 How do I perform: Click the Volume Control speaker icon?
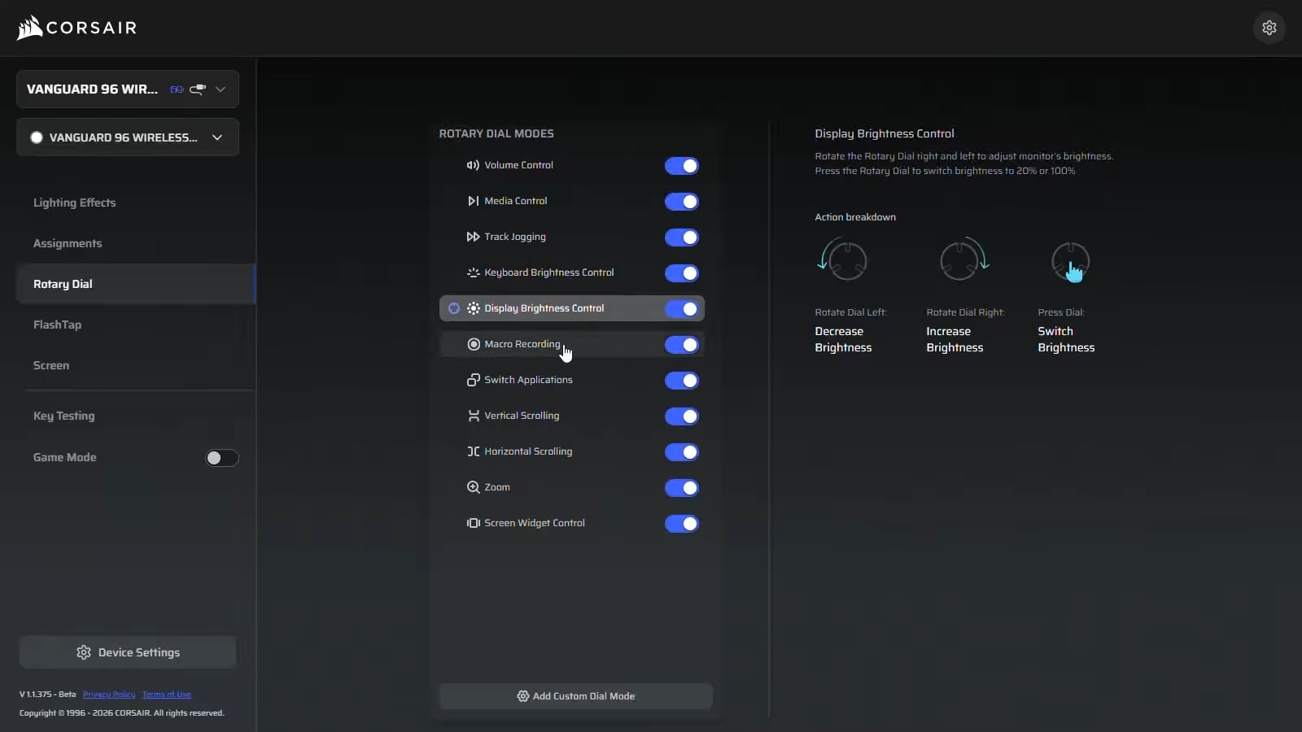[x=473, y=165]
